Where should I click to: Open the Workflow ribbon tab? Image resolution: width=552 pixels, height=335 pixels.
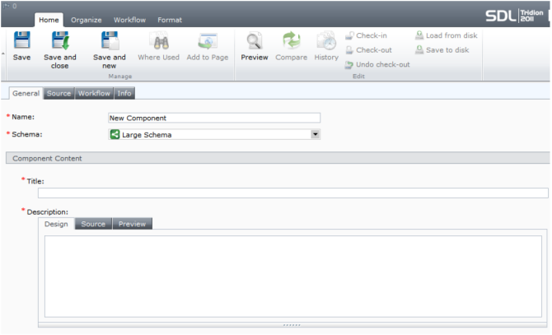[x=130, y=20]
